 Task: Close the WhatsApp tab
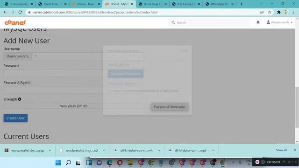233,4
